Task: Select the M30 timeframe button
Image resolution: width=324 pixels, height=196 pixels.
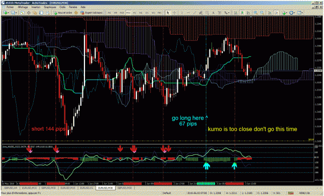Action: point(129,13)
